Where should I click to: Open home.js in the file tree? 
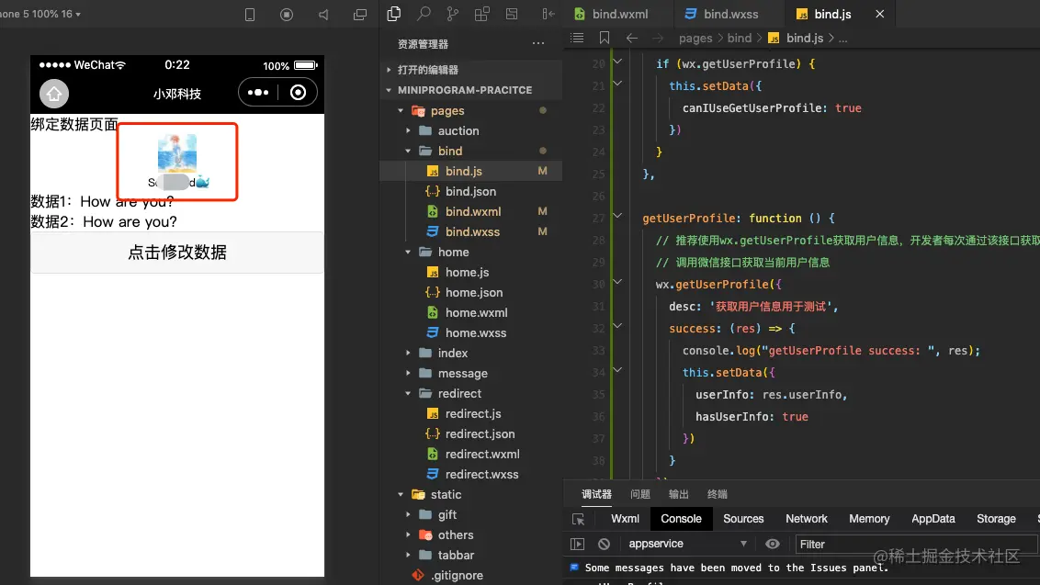click(471, 272)
